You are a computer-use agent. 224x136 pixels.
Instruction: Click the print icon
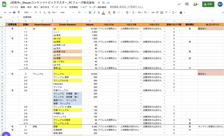pyautogui.click(x=14, y=13)
